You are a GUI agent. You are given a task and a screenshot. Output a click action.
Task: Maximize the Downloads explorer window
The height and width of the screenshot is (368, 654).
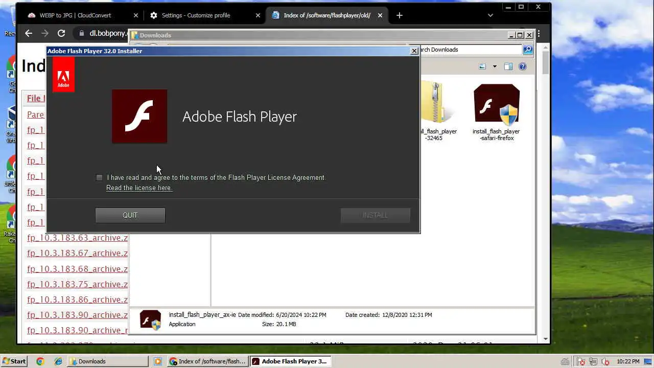[x=520, y=35]
